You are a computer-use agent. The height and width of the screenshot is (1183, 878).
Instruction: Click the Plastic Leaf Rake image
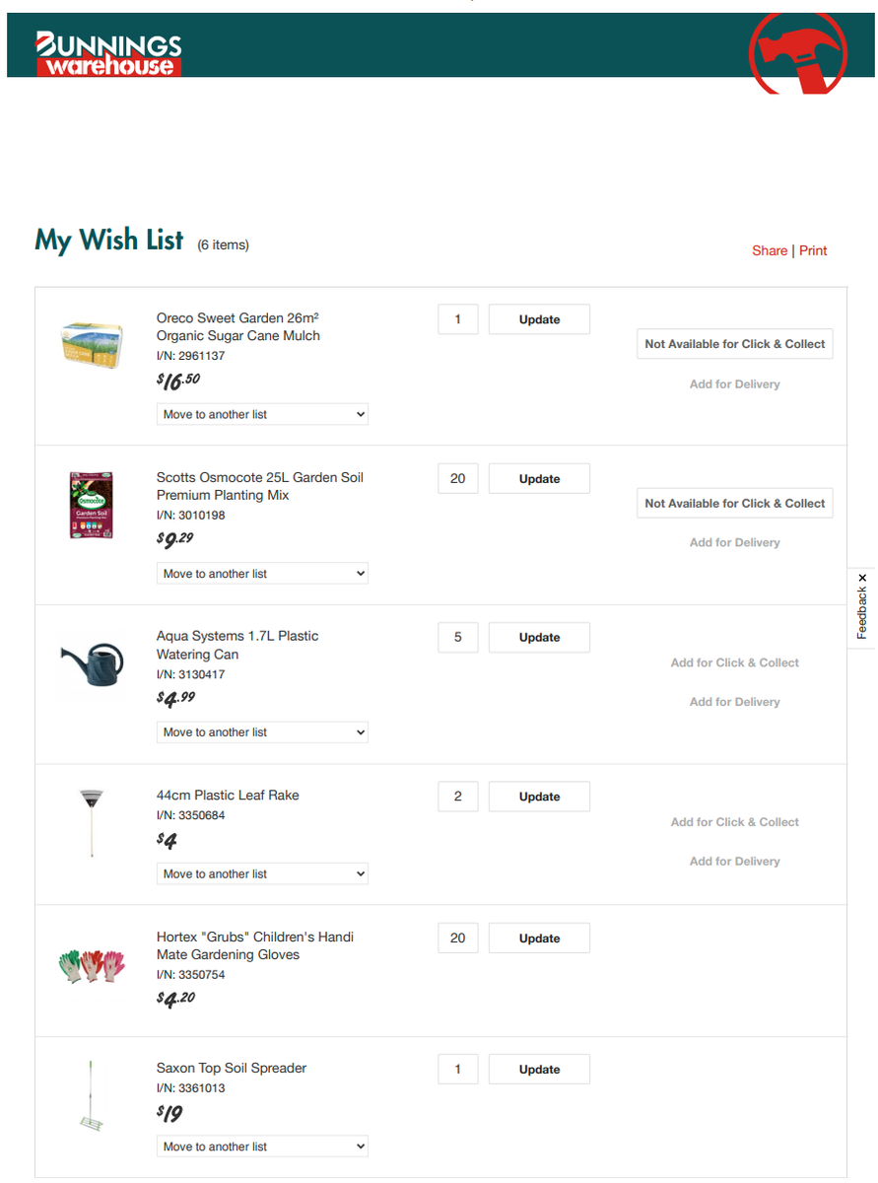coord(92,823)
